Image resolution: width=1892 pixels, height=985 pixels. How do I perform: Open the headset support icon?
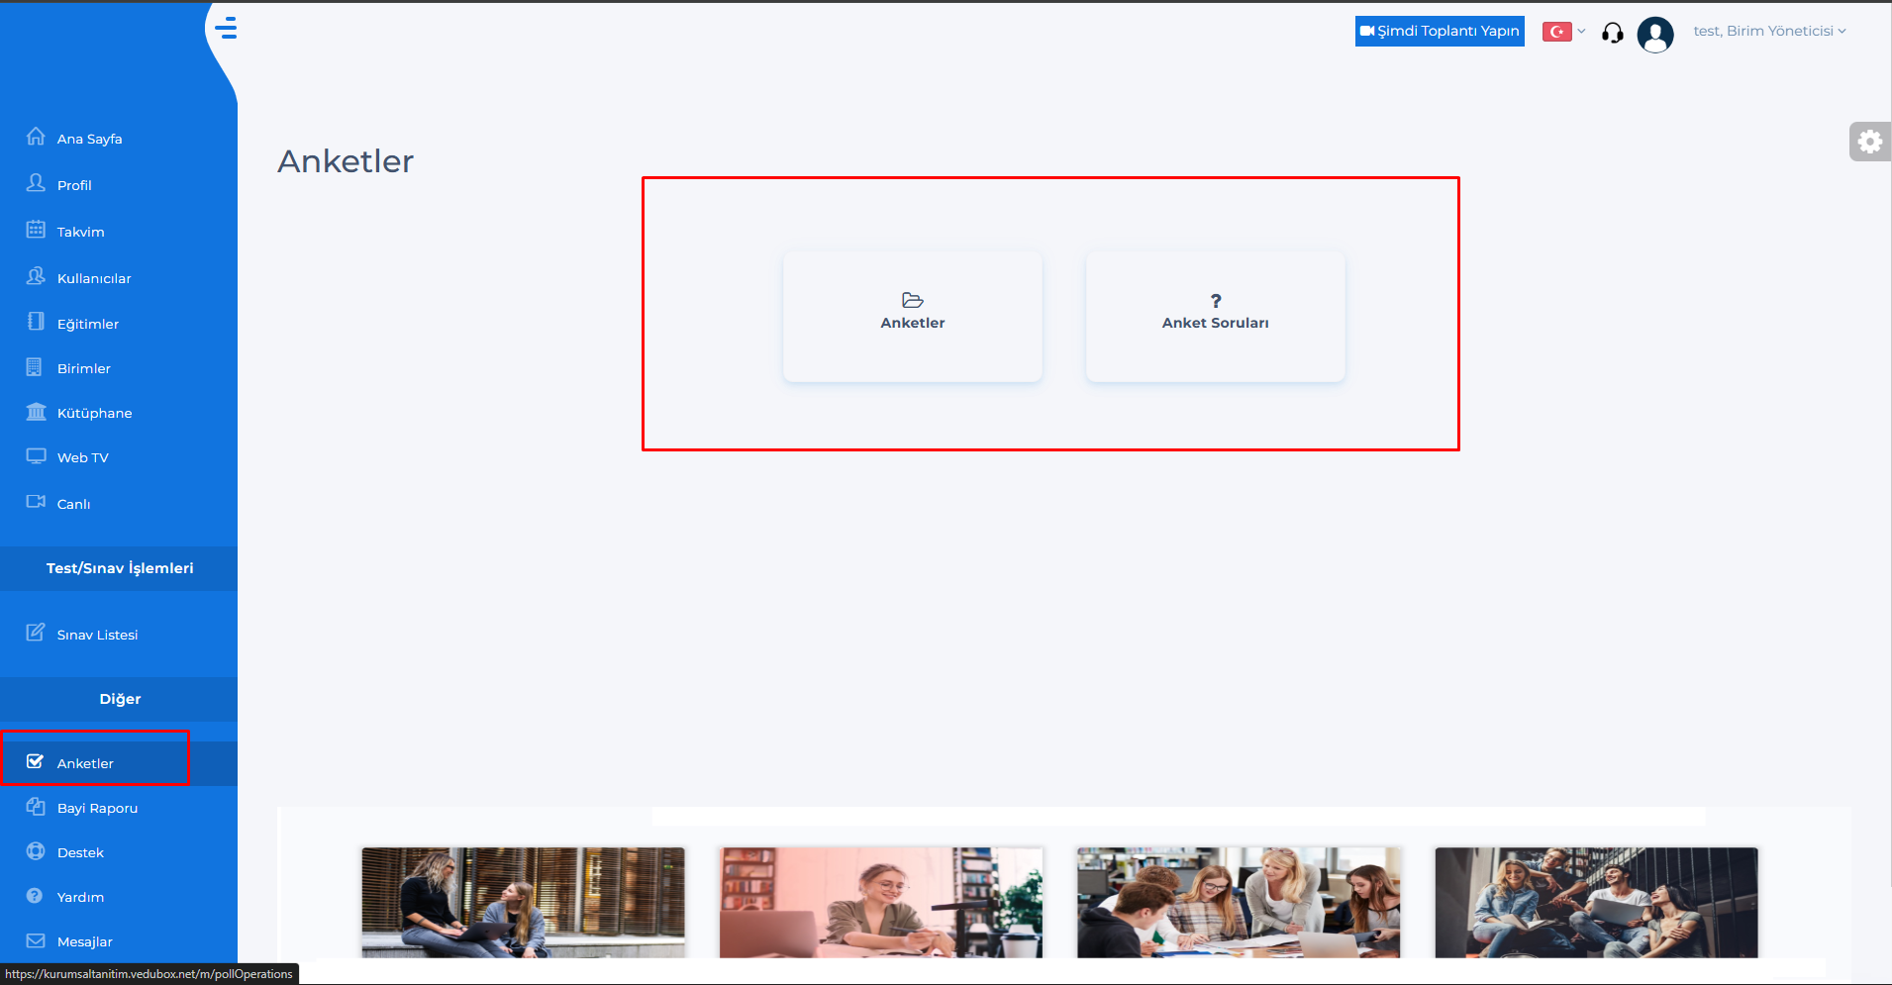1612,33
